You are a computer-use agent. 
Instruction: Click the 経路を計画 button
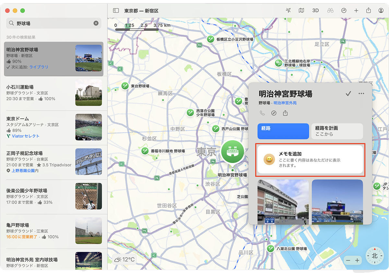337,131
